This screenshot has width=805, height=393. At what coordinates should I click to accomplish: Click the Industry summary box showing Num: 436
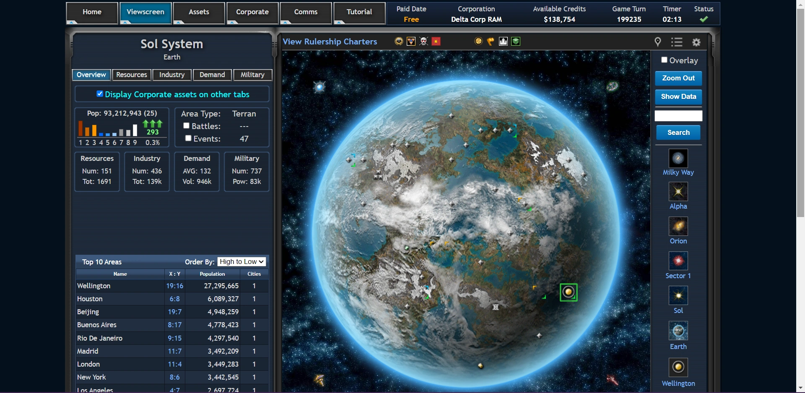click(x=147, y=172)
